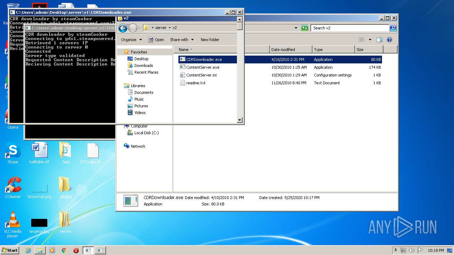Image resolution: width=454 pixels, height=255 pixels.
Task: Open Skype desktop shortcut
Action: (13, 153)
